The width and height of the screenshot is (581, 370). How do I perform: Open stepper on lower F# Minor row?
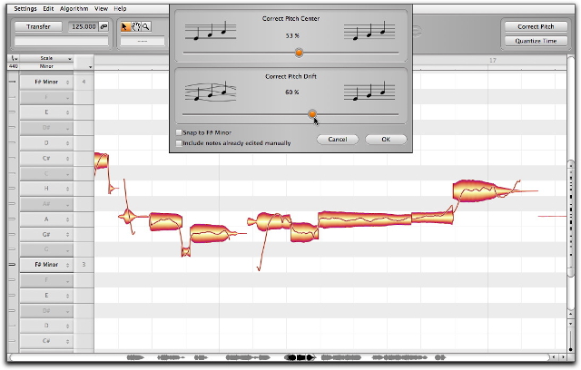pyautogui.click(x=67, y=265)
